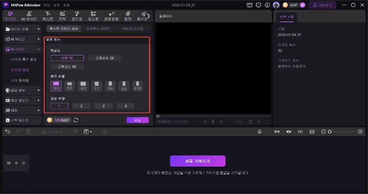
Task: Open the Media (미디어) tool tab
Action: tap(10, 16)
